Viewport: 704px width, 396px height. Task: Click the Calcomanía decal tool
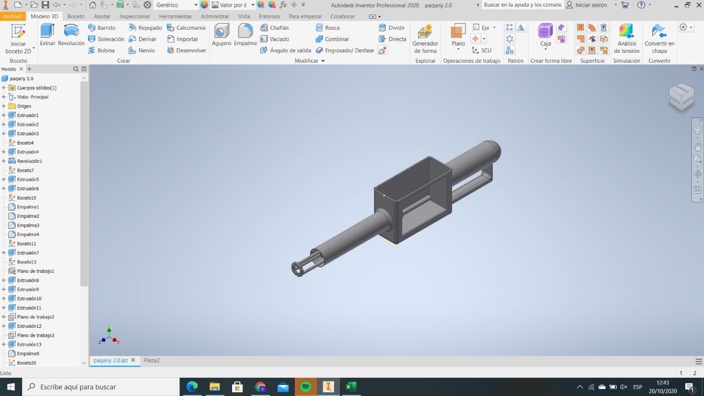click(x=186, y=28)
